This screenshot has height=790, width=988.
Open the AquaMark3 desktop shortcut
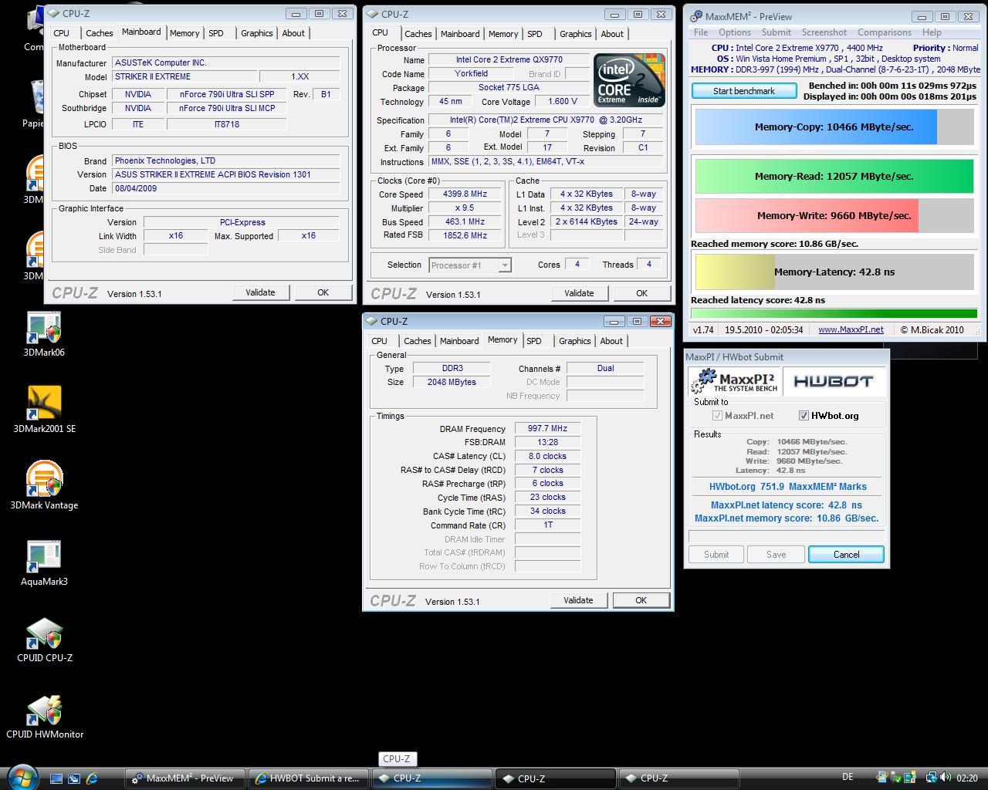pos(44,562)
